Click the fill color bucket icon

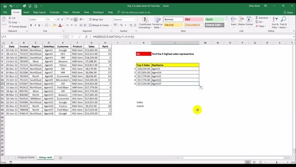pos(54,25)
